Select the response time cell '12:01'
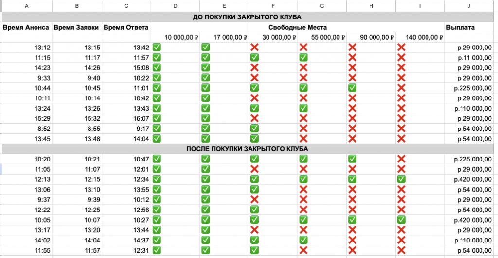498x258 pixels. coord(126,169)
